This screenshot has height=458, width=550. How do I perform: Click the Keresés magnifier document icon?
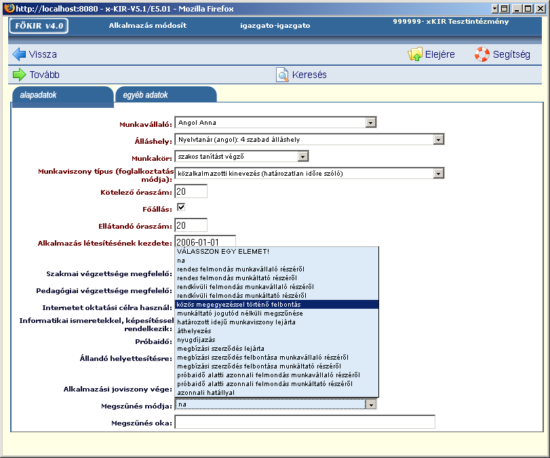tap(282, 75)
